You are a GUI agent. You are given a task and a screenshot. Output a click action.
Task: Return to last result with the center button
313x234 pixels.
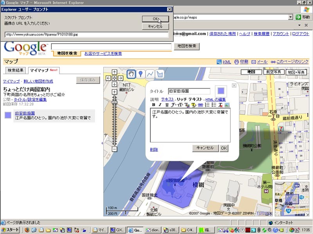point(114,78)
